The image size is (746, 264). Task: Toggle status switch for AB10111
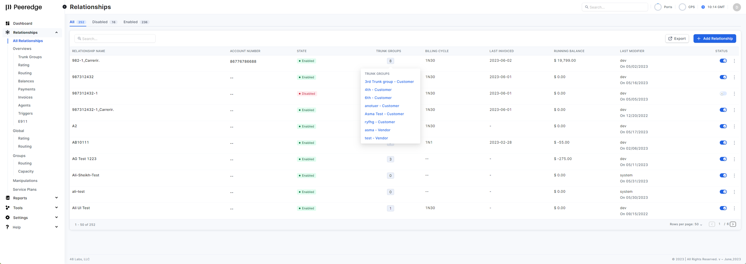(x=723, y=143)
